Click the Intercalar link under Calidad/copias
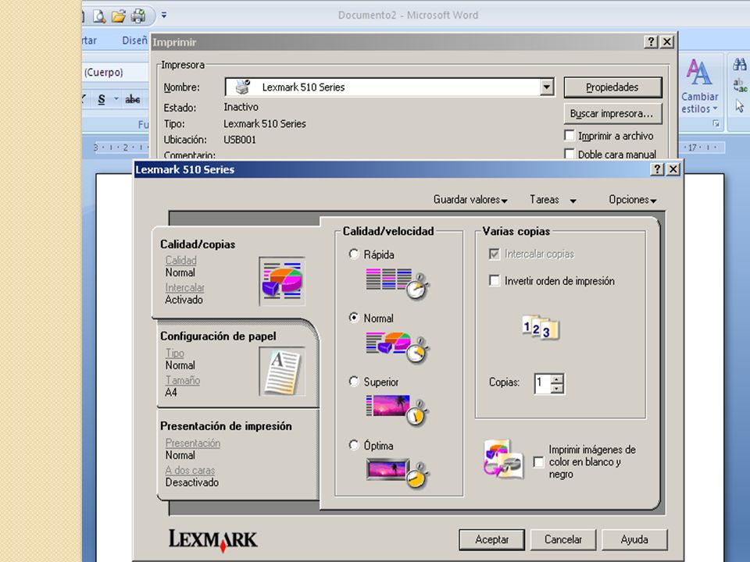The width and height of the screenshot is (750, 562). click(184, 288)
